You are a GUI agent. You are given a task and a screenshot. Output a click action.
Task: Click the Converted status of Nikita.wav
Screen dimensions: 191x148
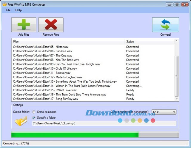click(133, 47)
